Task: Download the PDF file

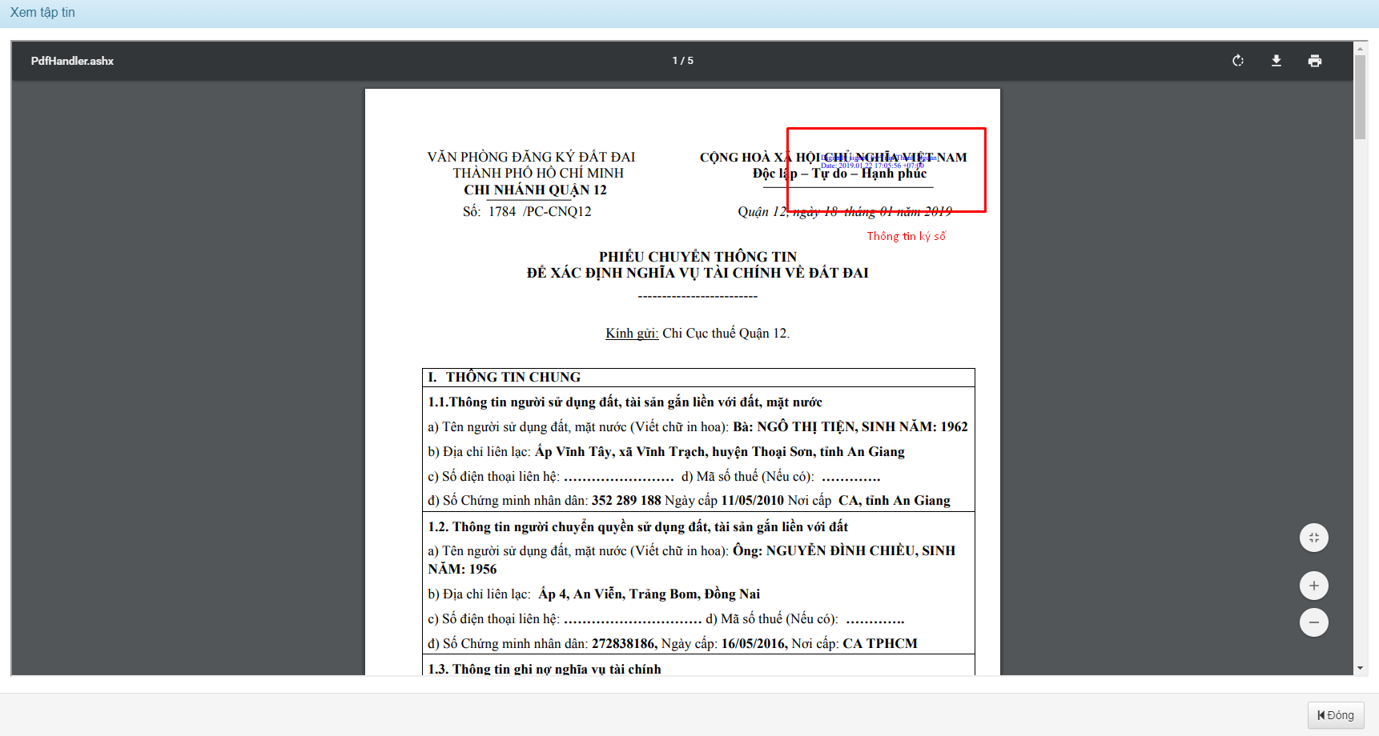Action: tap(1277, 60)
